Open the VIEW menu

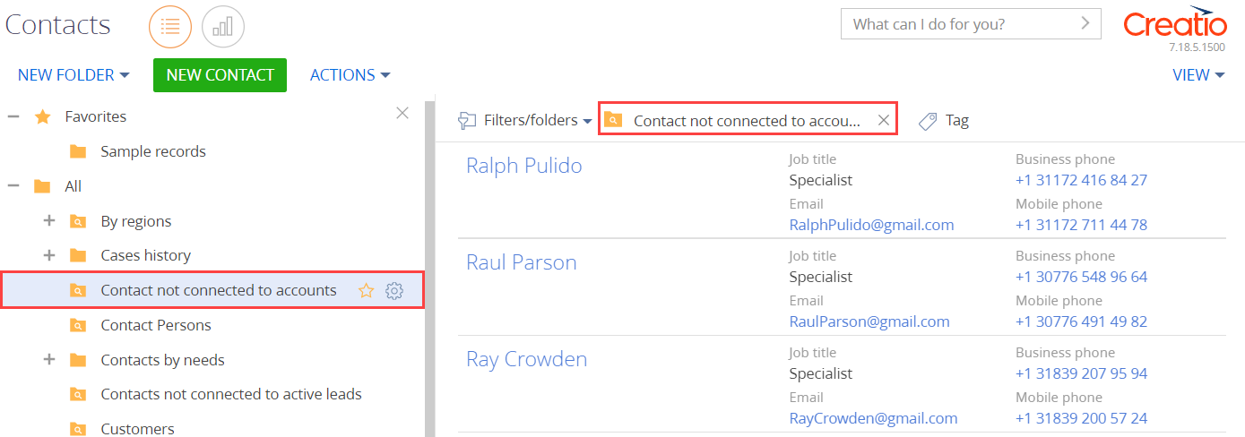1198,75
